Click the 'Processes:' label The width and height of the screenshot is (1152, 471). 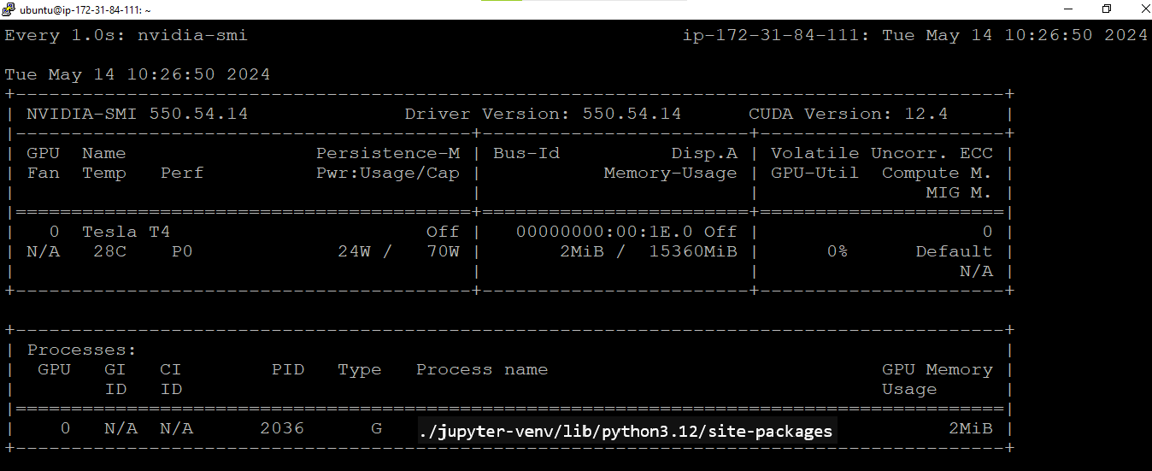click(82, 350)
